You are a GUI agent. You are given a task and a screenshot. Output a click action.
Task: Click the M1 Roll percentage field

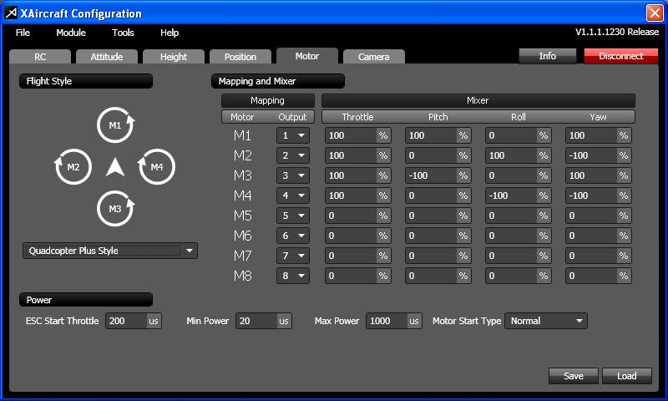(x=518, y=135)
